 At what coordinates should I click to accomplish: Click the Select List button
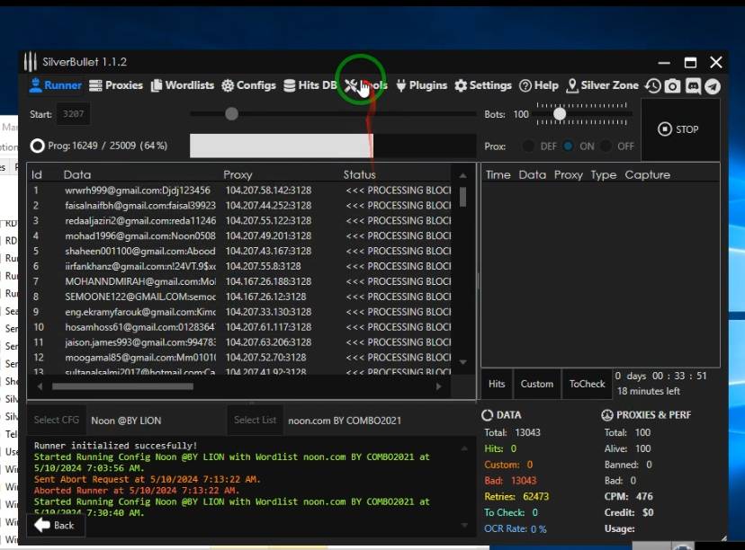point(256,420)
